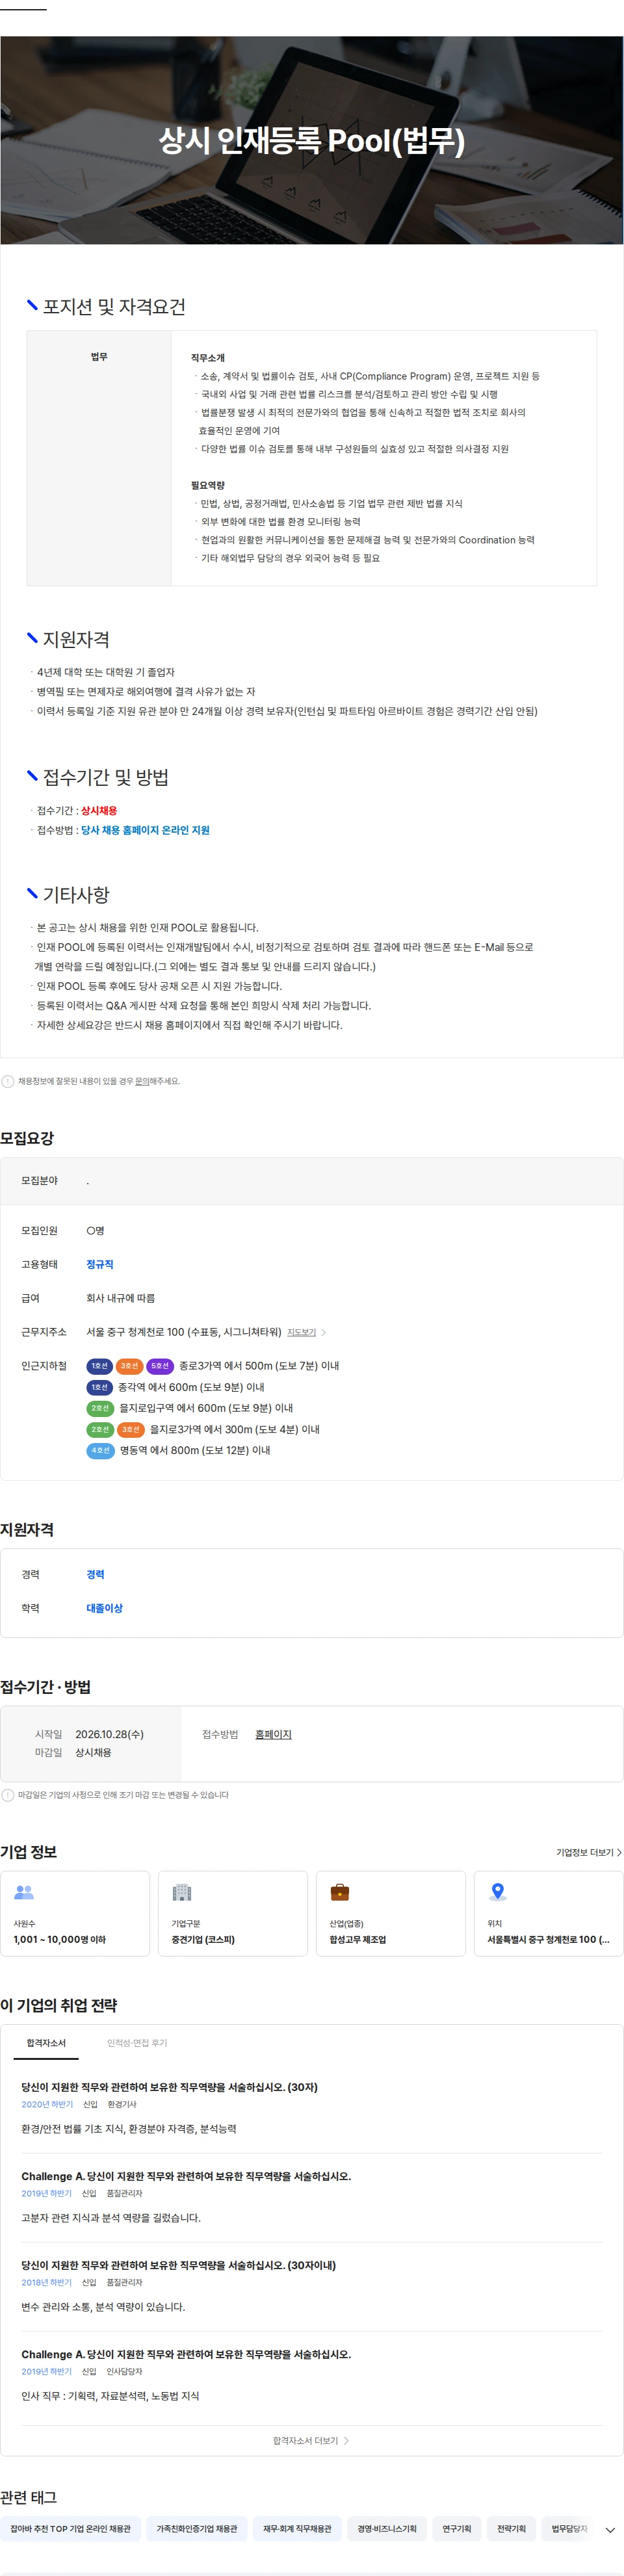Click the 회사 내규에 따름 salary text

pyautogui.click(x=120, y=1298)
